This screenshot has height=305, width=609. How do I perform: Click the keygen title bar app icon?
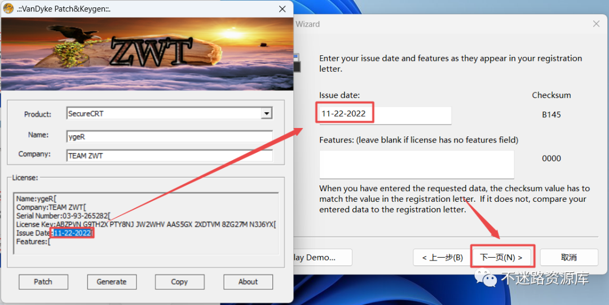[x=8, y=8]
